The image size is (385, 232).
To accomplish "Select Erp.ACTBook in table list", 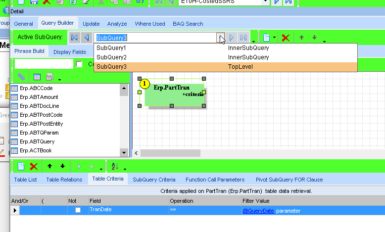I will (36, 150).
